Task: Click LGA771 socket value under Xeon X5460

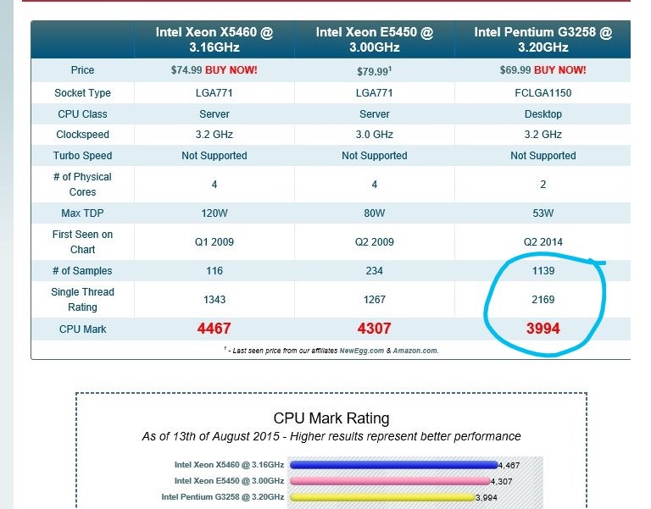Action: pos(214,93)
